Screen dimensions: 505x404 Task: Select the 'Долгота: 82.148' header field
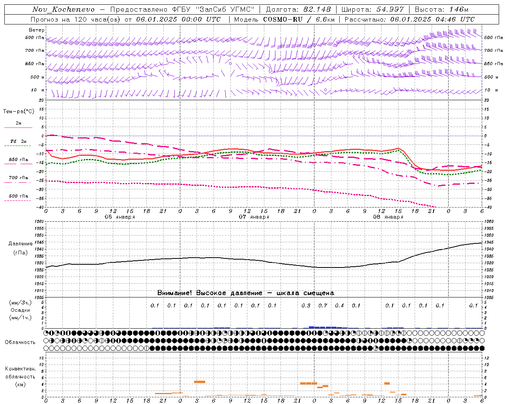(298, 9)
